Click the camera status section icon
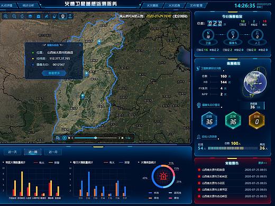 (x=199, y=105)
